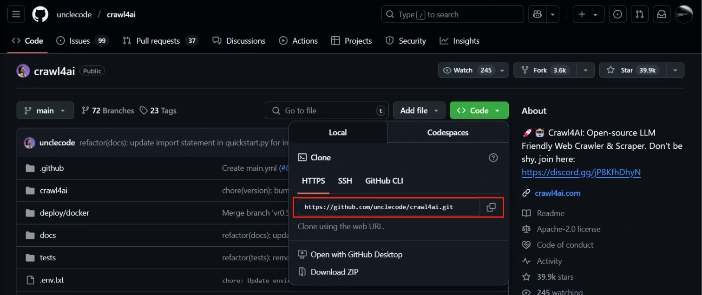Viewport: 702px width, 295px height.
Task: Select the SSH clone option
Action: coord(345,181)
